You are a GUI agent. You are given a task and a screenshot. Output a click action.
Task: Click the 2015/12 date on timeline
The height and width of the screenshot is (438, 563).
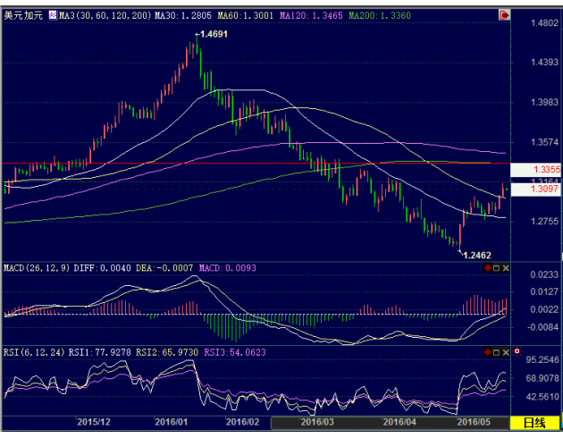(94, 421)
